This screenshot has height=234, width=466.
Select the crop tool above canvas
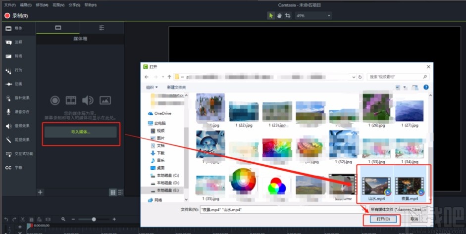click(x=287, y=16)
